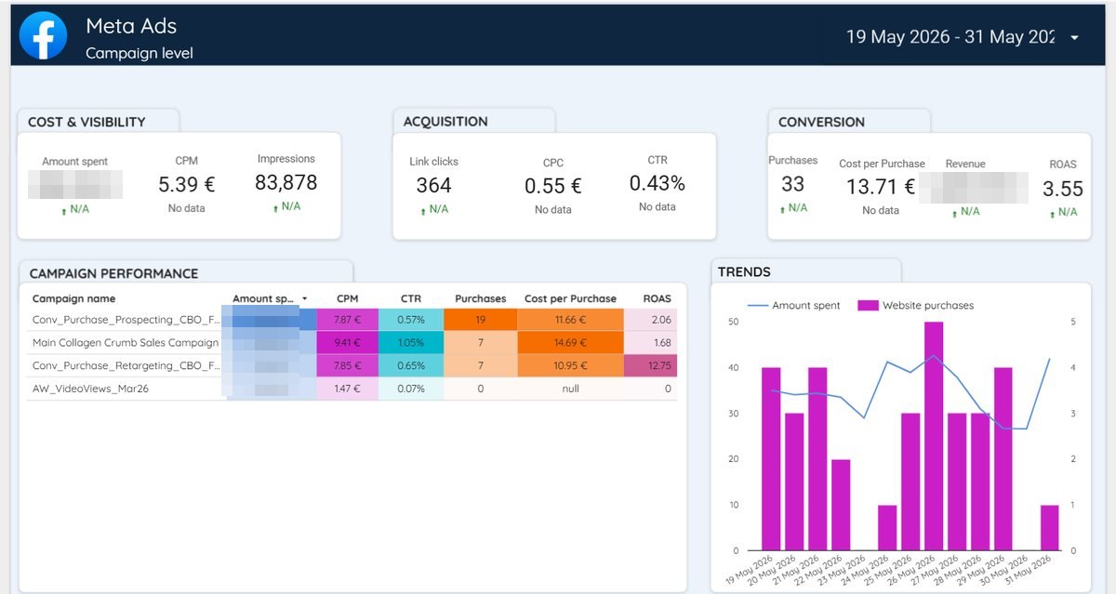This screenshot has width=1116, height=594.
Task: Click the 0.07% CTR cell
Action: tap(411, 389)
